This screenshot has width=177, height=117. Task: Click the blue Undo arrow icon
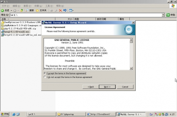pos(65,11)
